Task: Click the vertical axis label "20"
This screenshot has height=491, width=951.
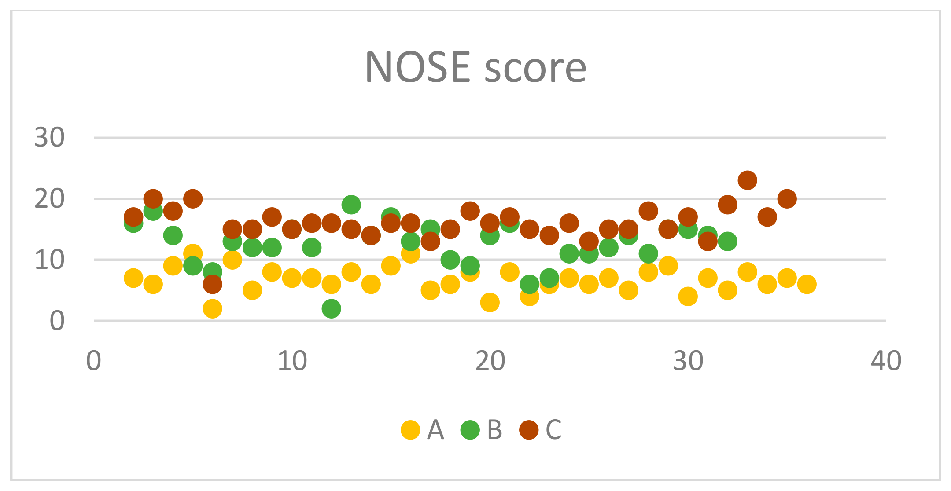Action: [x=49, y=199]
